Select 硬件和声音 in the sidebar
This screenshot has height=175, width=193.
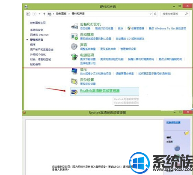tap(36, 40)
